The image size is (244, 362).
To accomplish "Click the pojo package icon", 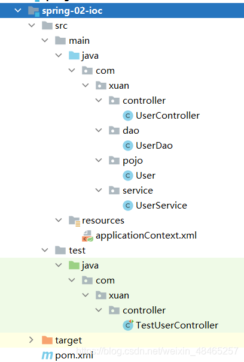I will tap(114, 160).
